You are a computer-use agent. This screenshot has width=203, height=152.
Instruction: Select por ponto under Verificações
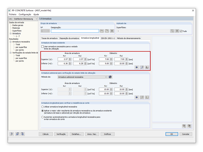click(20, 61)
